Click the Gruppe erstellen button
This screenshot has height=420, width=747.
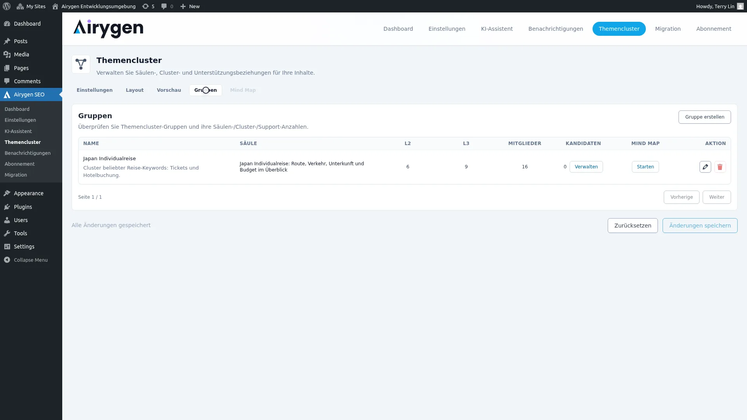tap(705, 117)
